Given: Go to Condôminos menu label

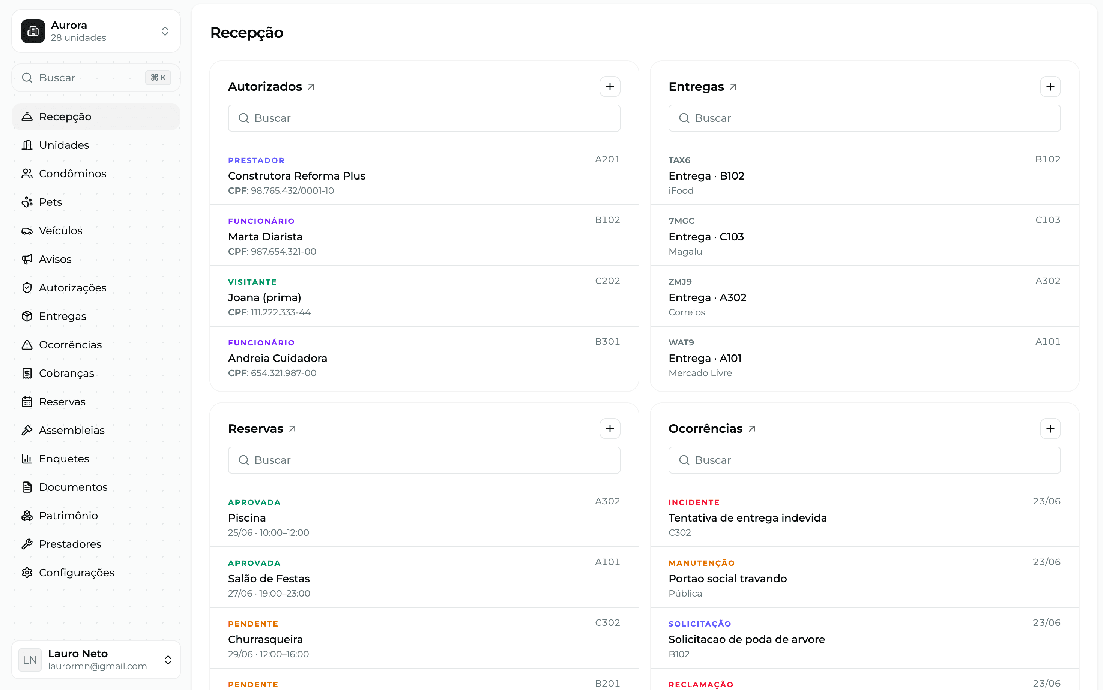Looking at the screenshot, I should click(x=72, y=174).
